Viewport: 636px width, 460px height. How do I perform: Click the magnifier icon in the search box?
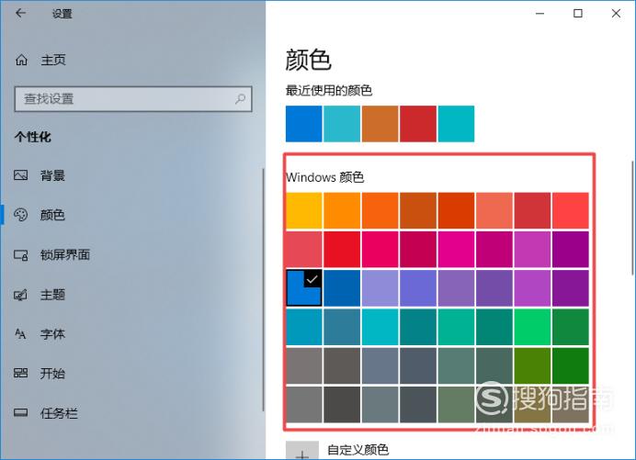coord(241,98)
